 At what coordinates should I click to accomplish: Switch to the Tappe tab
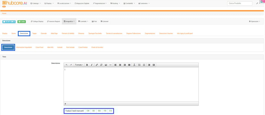34,34
